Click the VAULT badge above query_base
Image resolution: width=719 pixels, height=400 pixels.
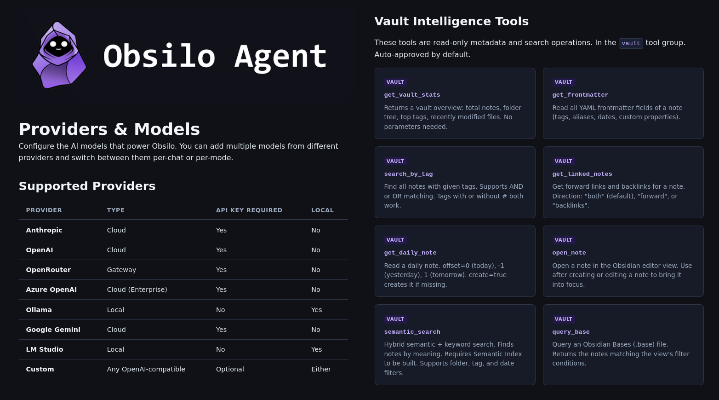click(x=564, y=319)
